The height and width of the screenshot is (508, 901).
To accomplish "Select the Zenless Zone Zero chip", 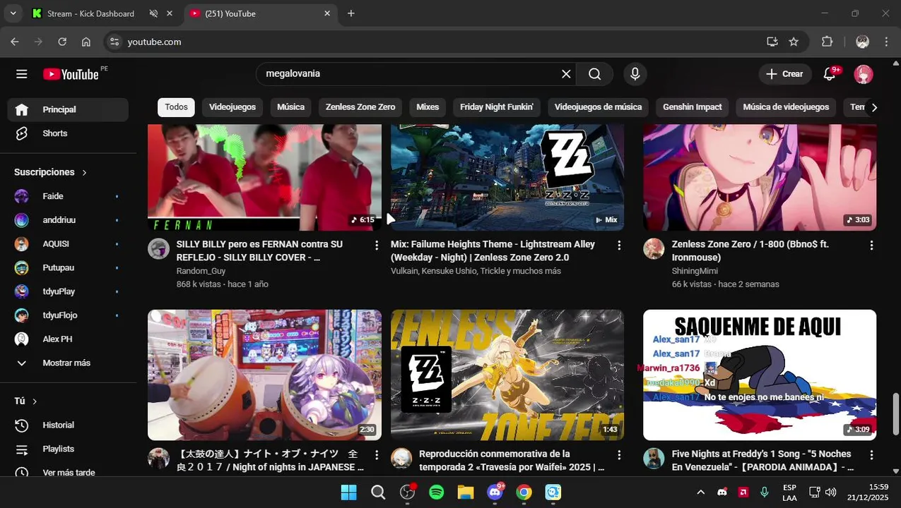I will coord(360,107).
